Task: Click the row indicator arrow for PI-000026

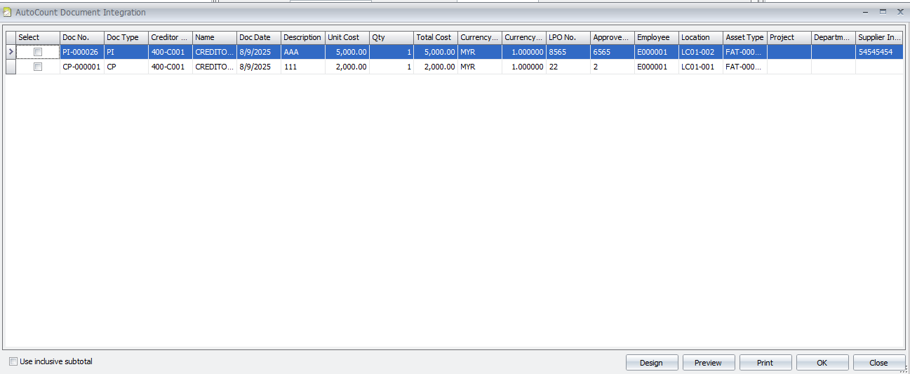Action: tap(11, 52)
